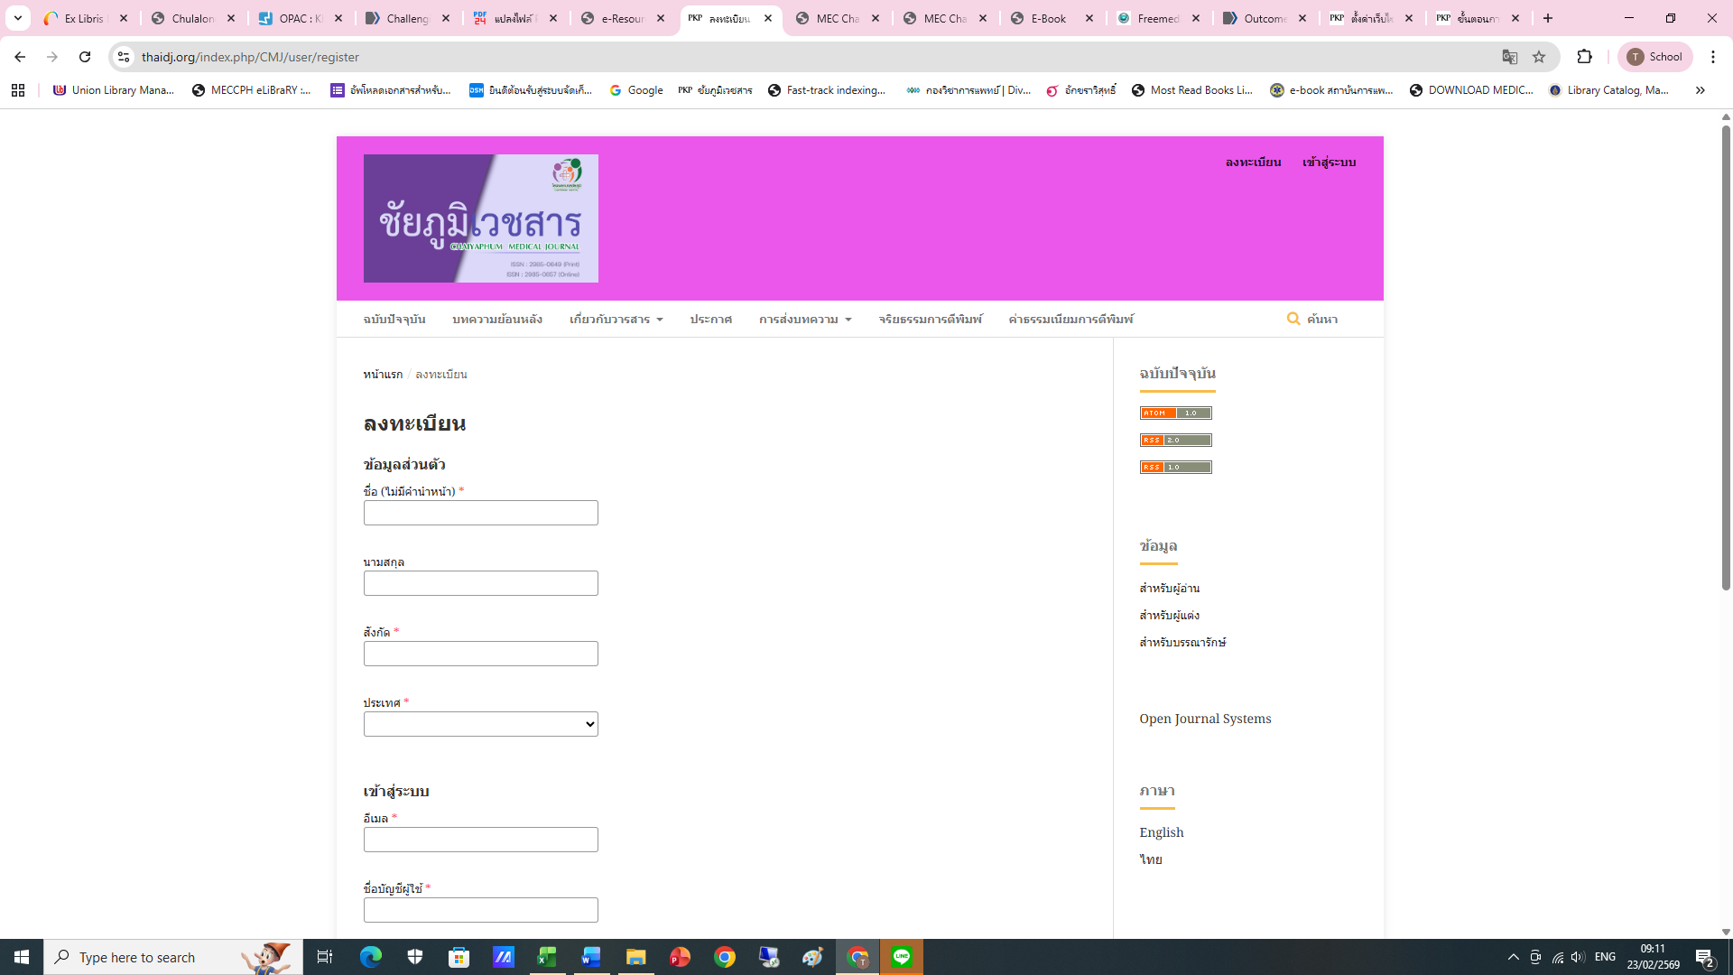This screenshot has height=975, width=1733.
Task: Click the RSS 1.0 feed badge
Action: pos(1175,468)
